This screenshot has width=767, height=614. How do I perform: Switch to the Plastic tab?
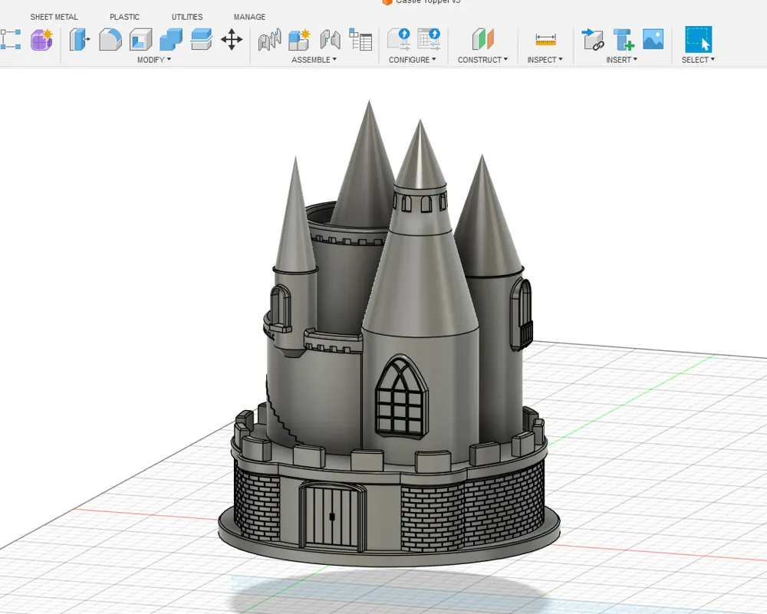click(124, 17)
